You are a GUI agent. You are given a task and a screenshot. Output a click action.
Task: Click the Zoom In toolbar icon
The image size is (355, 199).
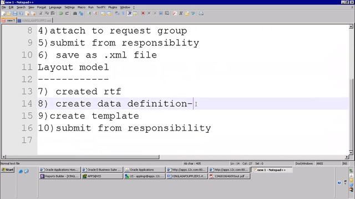(x=90, y=13)
